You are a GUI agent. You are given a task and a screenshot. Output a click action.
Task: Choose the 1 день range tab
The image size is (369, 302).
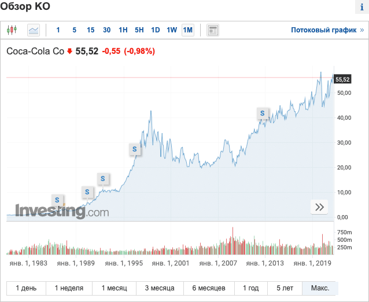click(x=26, y=288)
